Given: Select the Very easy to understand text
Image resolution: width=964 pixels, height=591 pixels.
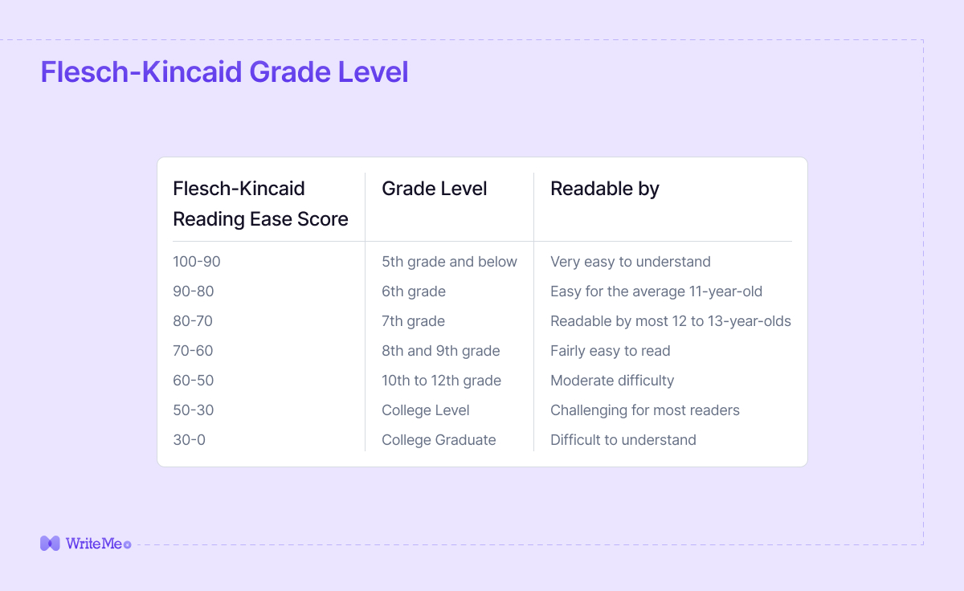Looking at the screenshot, I should (x=631, y=262).
